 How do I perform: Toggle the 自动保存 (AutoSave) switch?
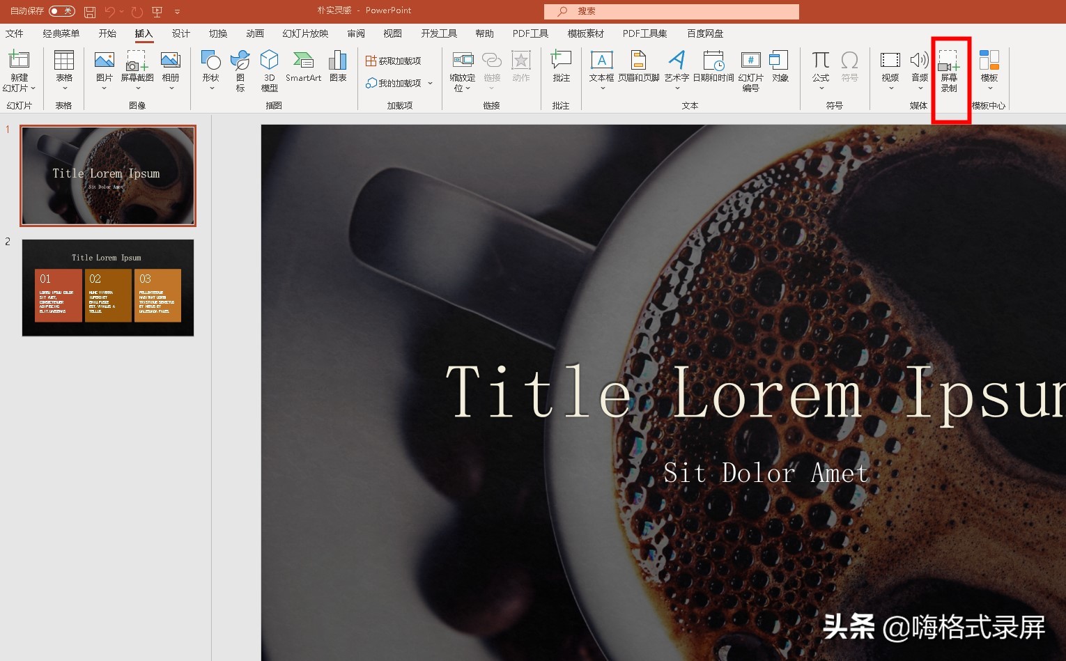[61, 11]
